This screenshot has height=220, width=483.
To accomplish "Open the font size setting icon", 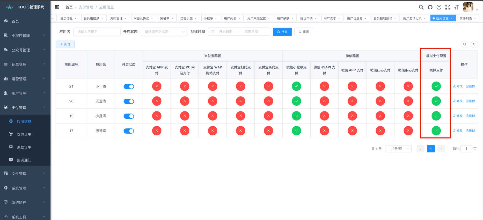I will point(457,7).
